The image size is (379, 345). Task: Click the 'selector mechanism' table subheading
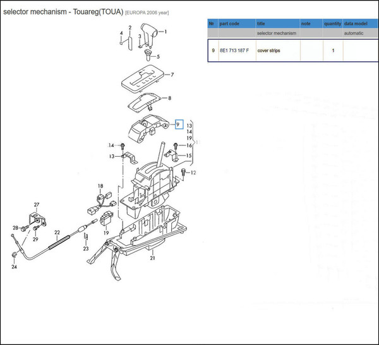(x=277, y=33)
